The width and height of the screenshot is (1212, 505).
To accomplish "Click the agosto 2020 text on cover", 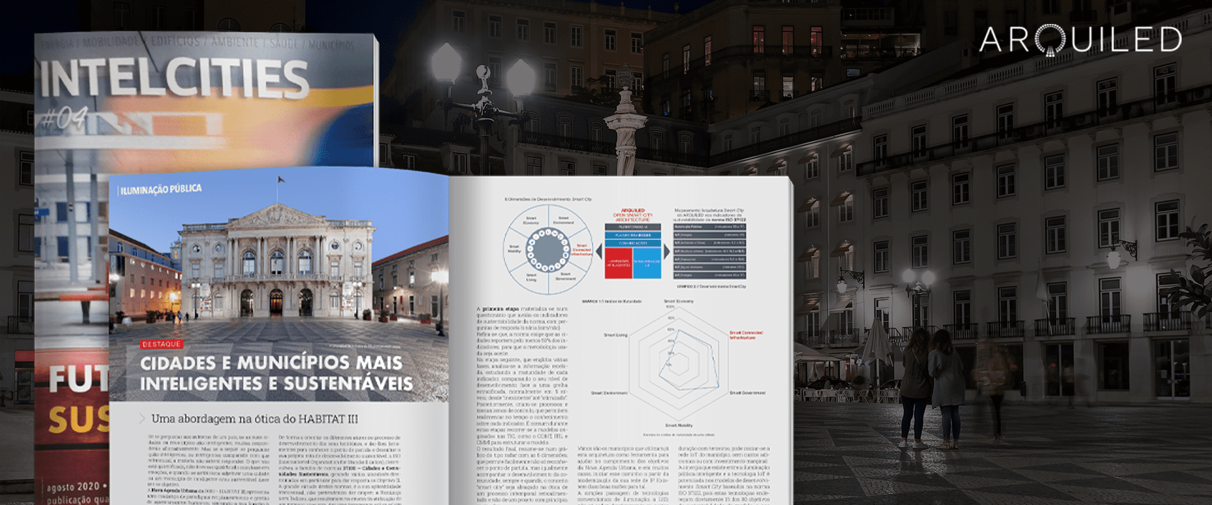I will pyautogui.click(x=73, y=487).
